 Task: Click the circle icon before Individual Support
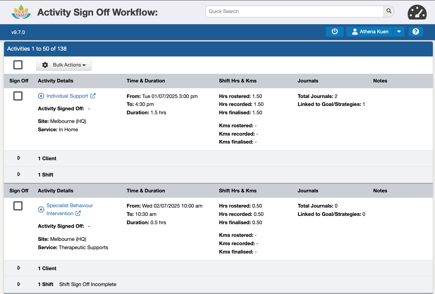41,96
